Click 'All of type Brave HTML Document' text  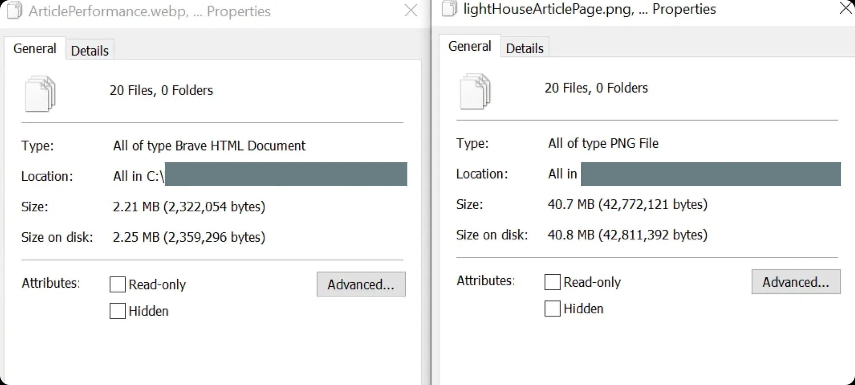coord(209,146)
